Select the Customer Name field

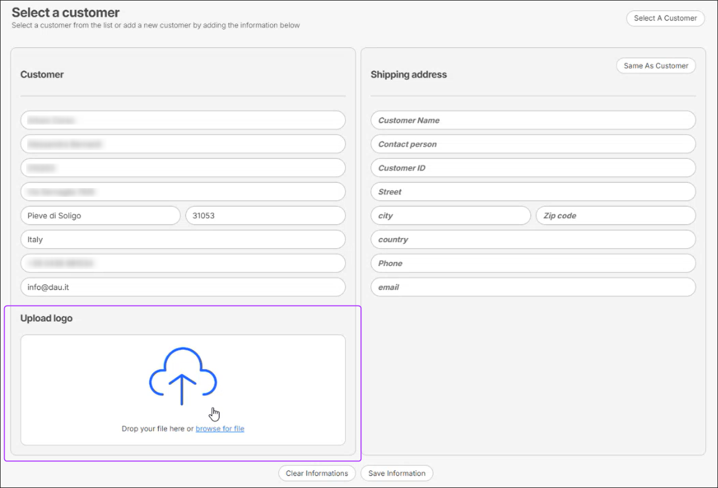[x=532, y=120]
